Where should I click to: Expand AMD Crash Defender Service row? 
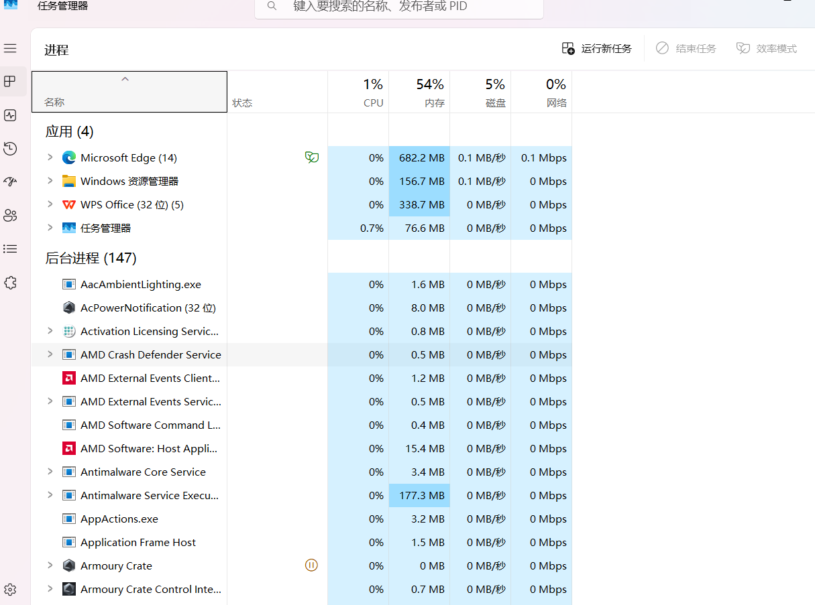tap(50, 354)
